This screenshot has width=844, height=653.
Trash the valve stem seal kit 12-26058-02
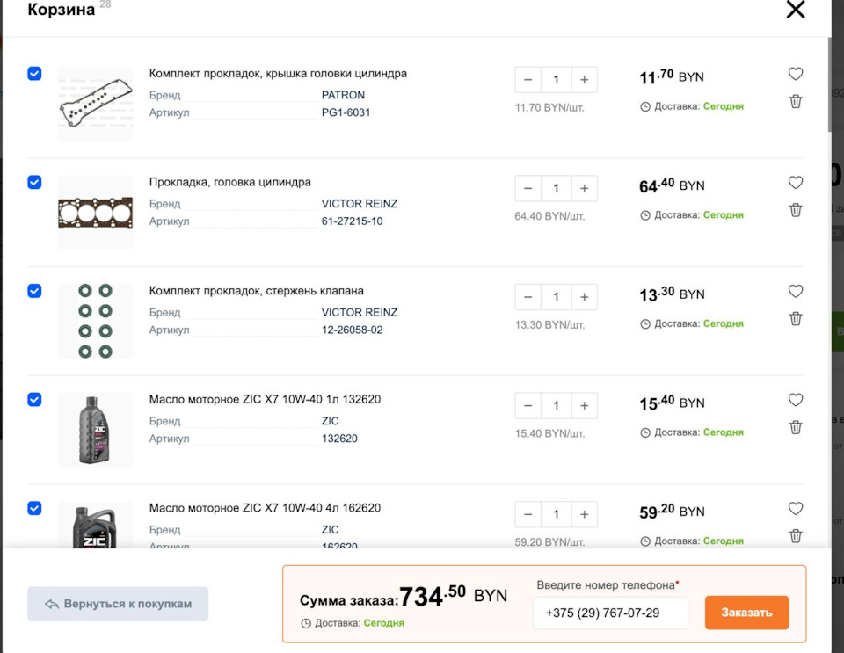coord(795,318)
